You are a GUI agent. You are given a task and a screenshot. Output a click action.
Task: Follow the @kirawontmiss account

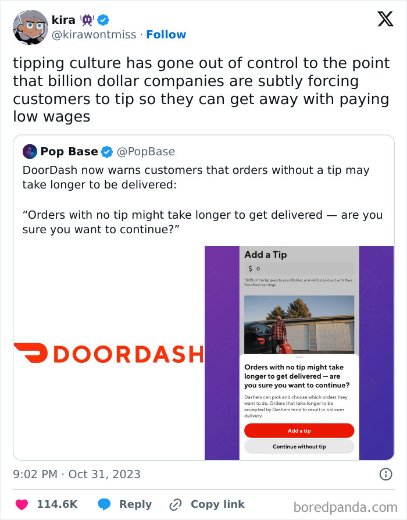167,34
